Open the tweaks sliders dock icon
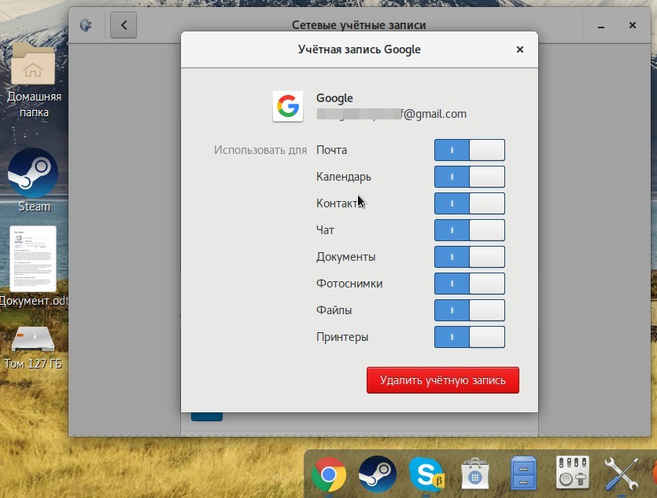The width and height of the screenshot is (657, 498). pos(572,474)
